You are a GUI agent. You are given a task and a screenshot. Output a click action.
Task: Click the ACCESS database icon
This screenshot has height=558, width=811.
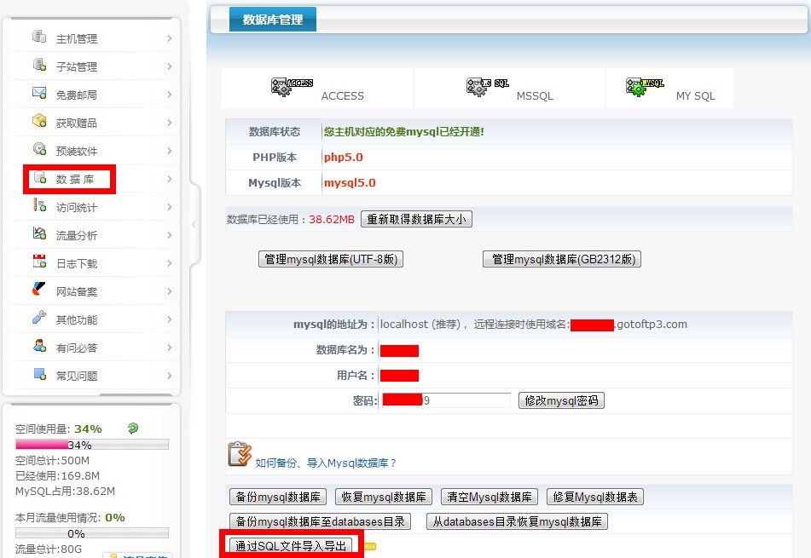(292, 85)
